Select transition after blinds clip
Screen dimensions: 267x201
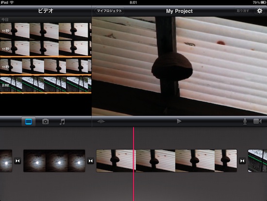click(x=242, y=161)
